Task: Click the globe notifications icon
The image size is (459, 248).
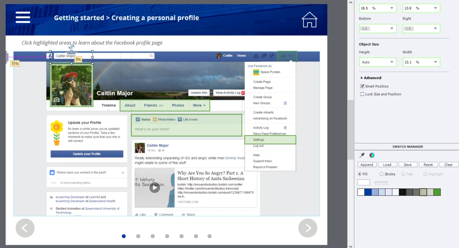Action: [x=272, y=56]
